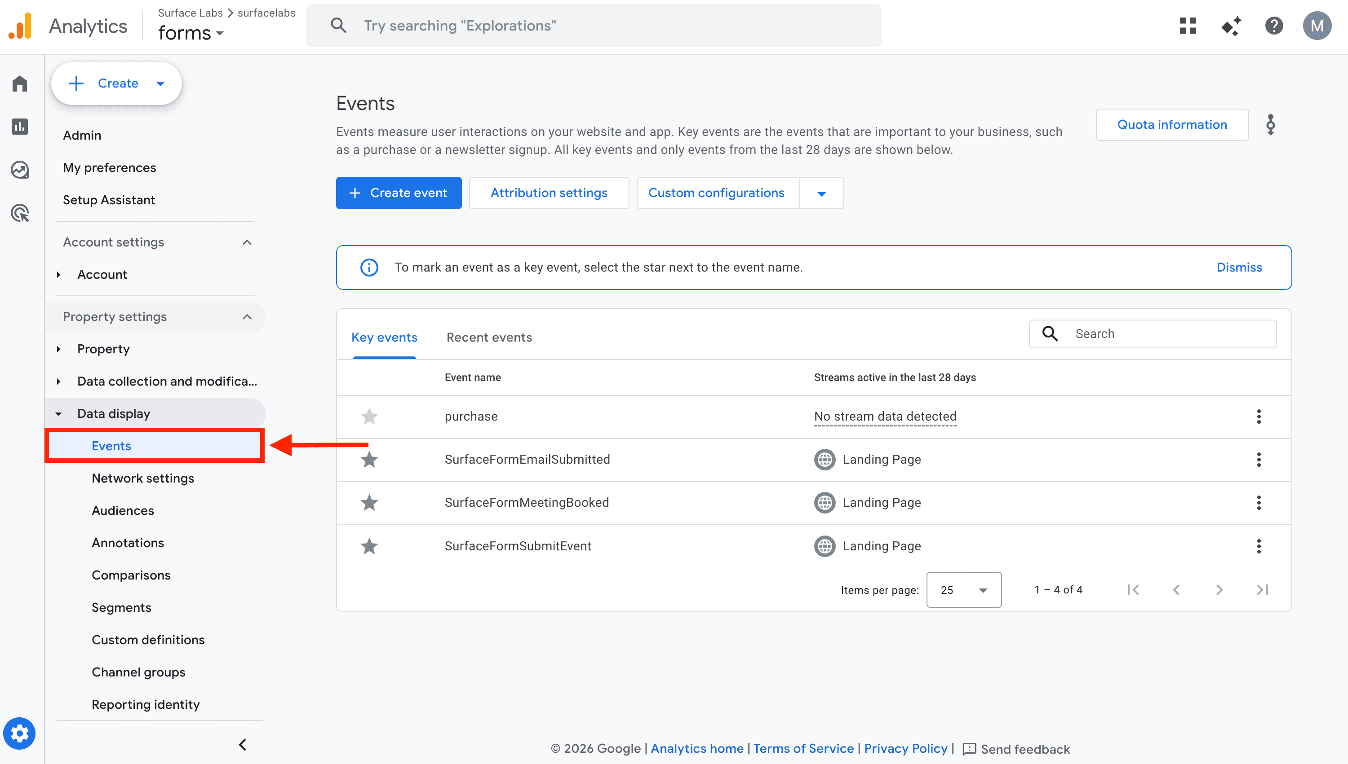Switch to Recent events tab

click(489, 338)
